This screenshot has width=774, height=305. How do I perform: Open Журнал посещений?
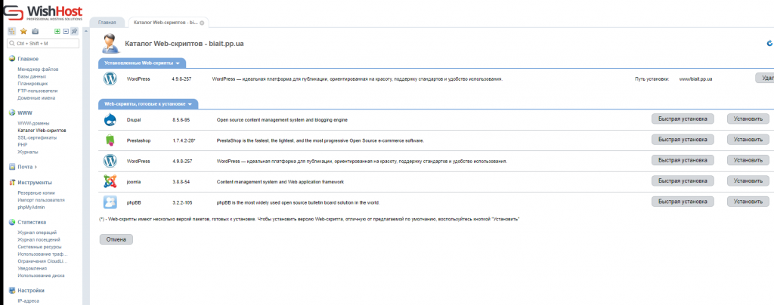tap(38, 239)
